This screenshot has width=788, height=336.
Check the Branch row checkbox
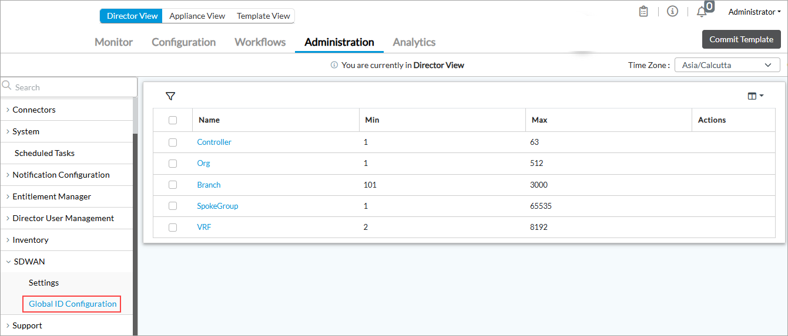click(x=173, y=185)
